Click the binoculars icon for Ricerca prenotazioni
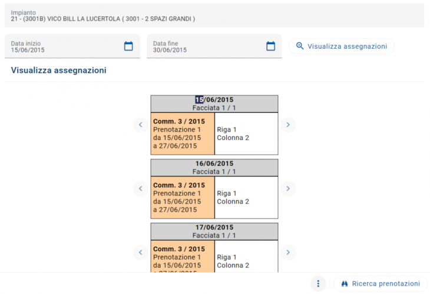The width and height of the screenshot is (430, 294). click(345, 283)
